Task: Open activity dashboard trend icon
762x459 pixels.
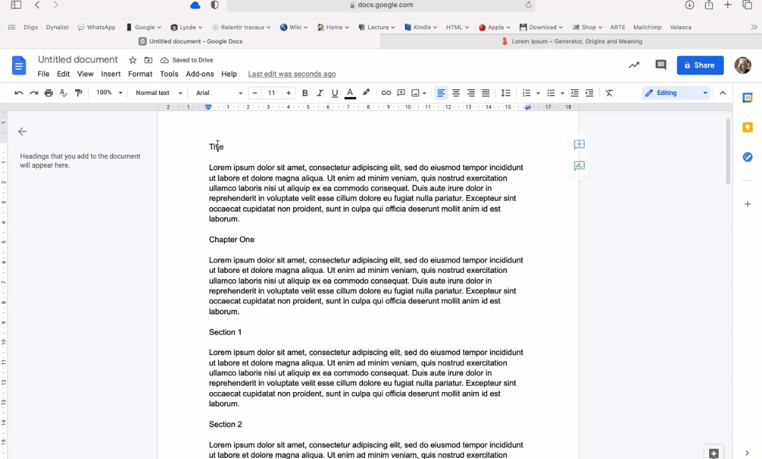Action: pos(634,65)
